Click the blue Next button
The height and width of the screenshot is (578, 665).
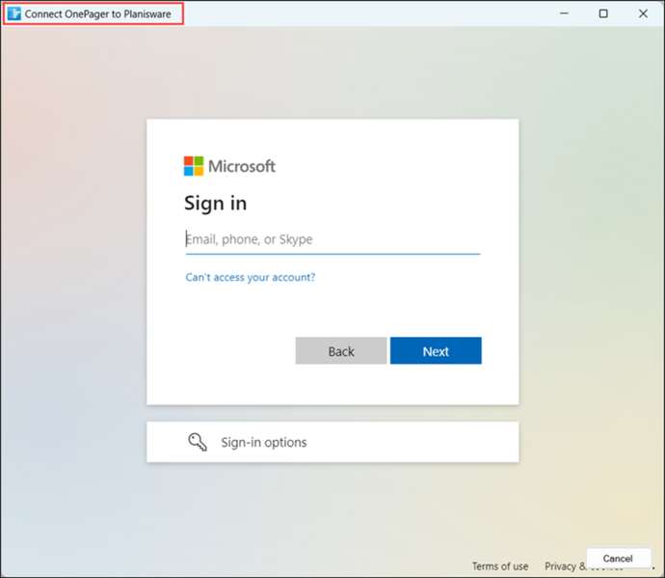[436, 351]
